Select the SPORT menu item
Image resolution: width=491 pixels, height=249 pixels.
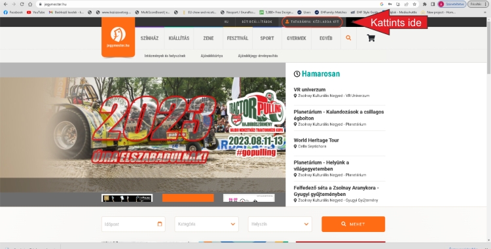[x=267, y=38]
